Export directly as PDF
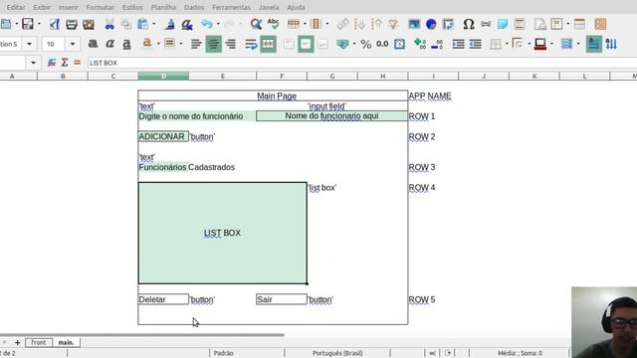 click(x=54, y=24)
